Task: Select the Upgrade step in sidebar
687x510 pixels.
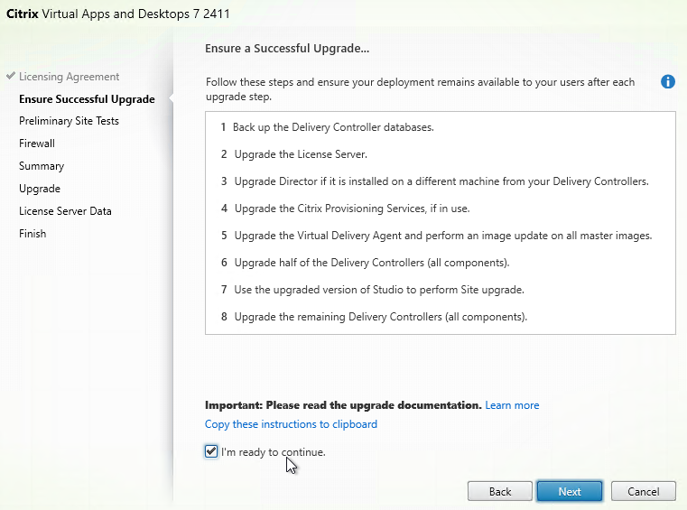Action: tap(40, 189)
